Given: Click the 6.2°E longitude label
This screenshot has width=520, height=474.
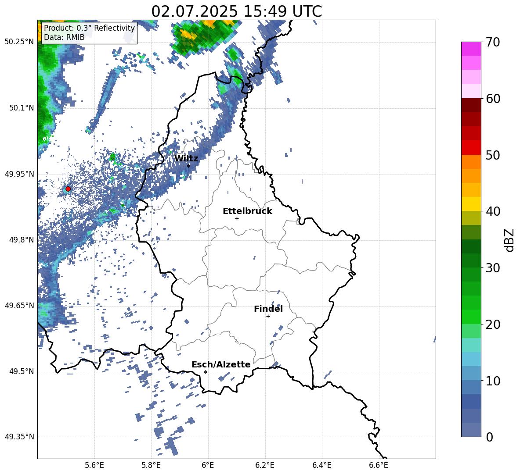Looking at the screenshot, I should [265, 465].
